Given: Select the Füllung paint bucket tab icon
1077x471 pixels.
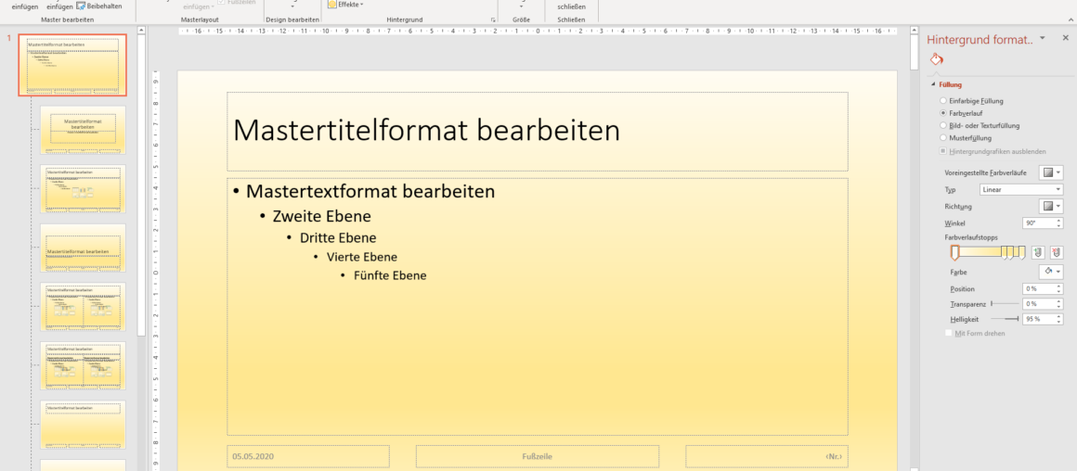Looking at the screenshot, I should pos(936,59).
